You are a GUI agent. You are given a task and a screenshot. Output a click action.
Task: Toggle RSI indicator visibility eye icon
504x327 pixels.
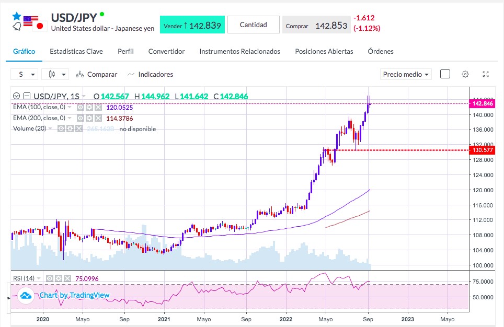[x=50, y=278]
